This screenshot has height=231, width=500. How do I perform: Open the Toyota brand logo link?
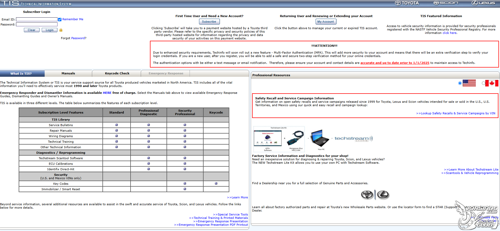point(407,3)
